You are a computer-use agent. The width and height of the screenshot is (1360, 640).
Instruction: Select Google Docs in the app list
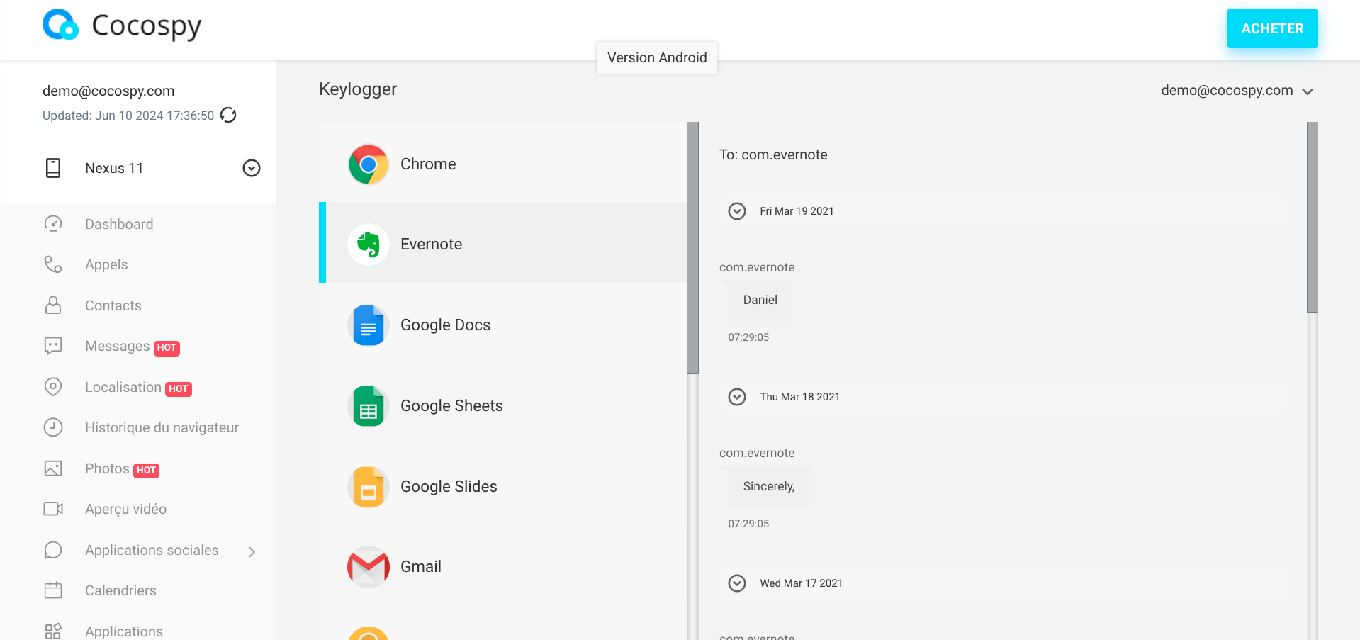[x=503, y=323]
